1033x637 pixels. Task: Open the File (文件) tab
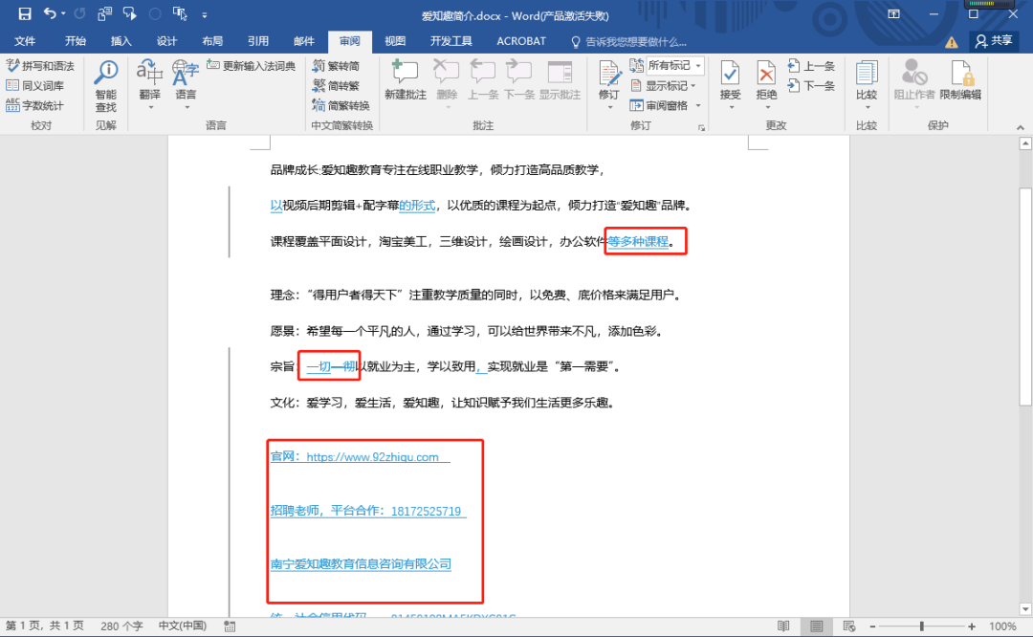point(25,41)
